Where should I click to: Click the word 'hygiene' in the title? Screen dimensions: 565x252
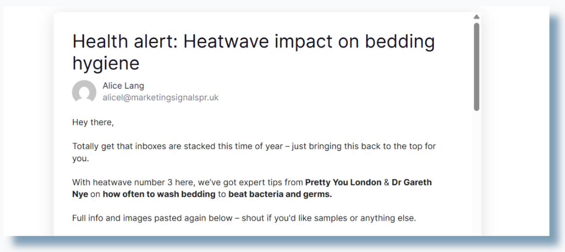pos(106,63)
